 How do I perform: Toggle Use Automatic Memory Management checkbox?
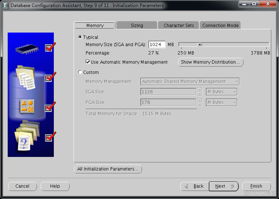[x=88, y=62]
